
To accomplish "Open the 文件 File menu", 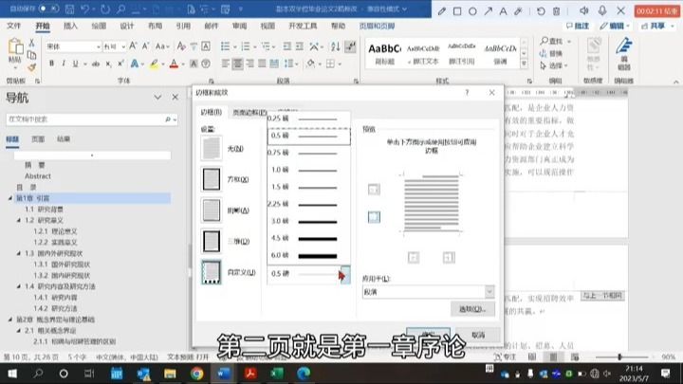I will [x=14, y=27].
